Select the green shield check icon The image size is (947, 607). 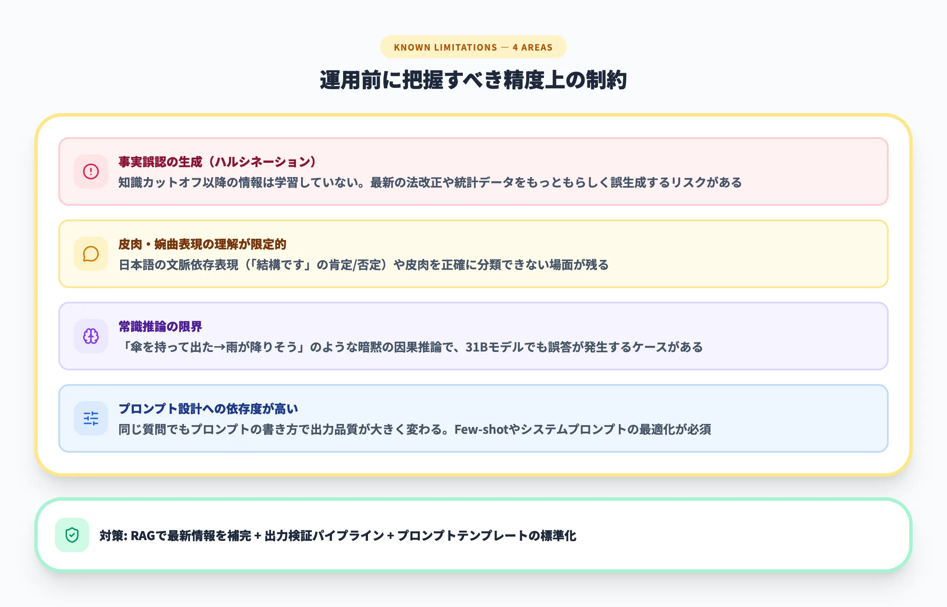pyautogui.click(x=72, y=535)
